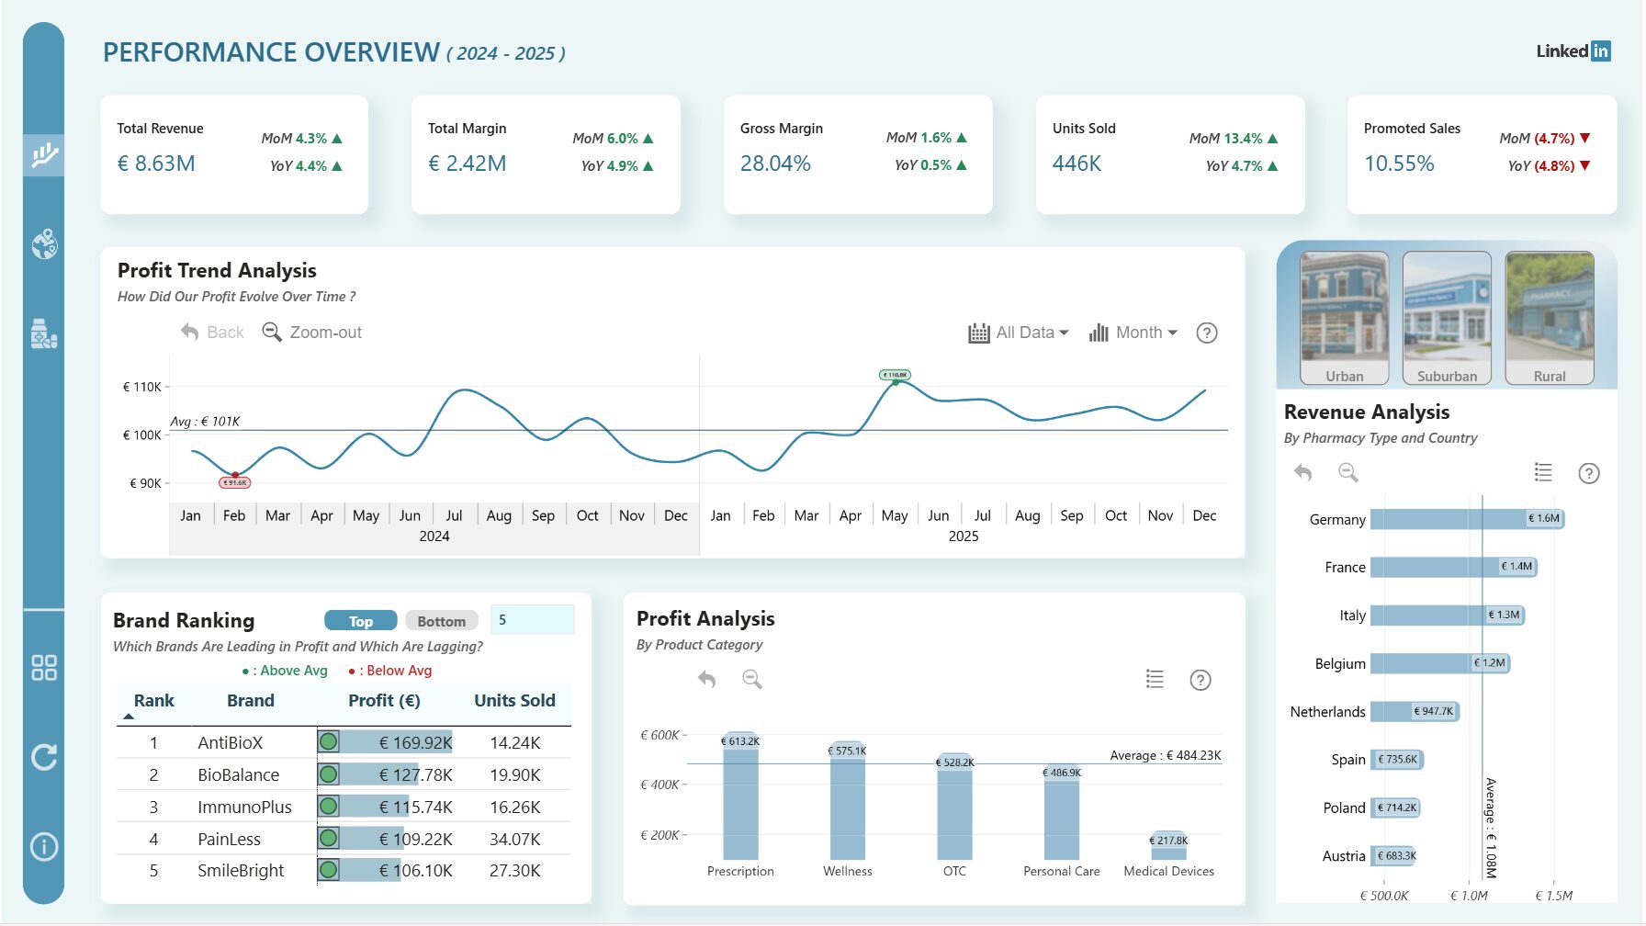Open help icon on Profit Trend Analysis chart

point(1207,333)
